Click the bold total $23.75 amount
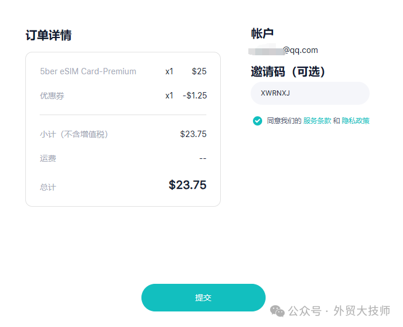The width and height of the screenshot is (403, 327). tap(187, 185)
